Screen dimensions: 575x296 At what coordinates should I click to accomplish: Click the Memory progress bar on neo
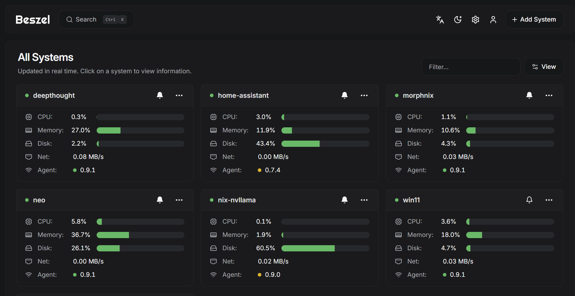coord(140,235)
